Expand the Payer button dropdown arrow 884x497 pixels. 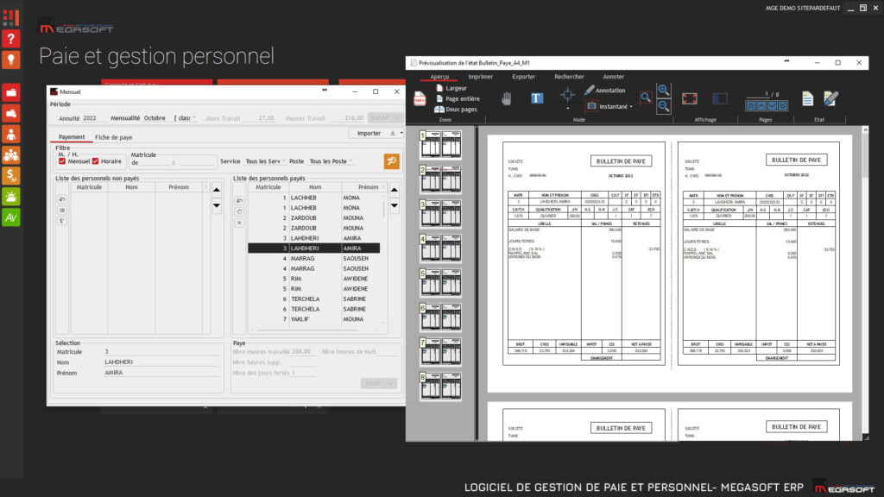coord(391,384)
